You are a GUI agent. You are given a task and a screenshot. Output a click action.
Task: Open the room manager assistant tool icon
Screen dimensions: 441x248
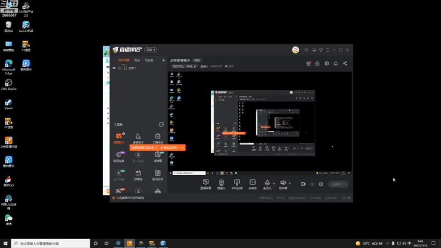click(x=138, y=136)
